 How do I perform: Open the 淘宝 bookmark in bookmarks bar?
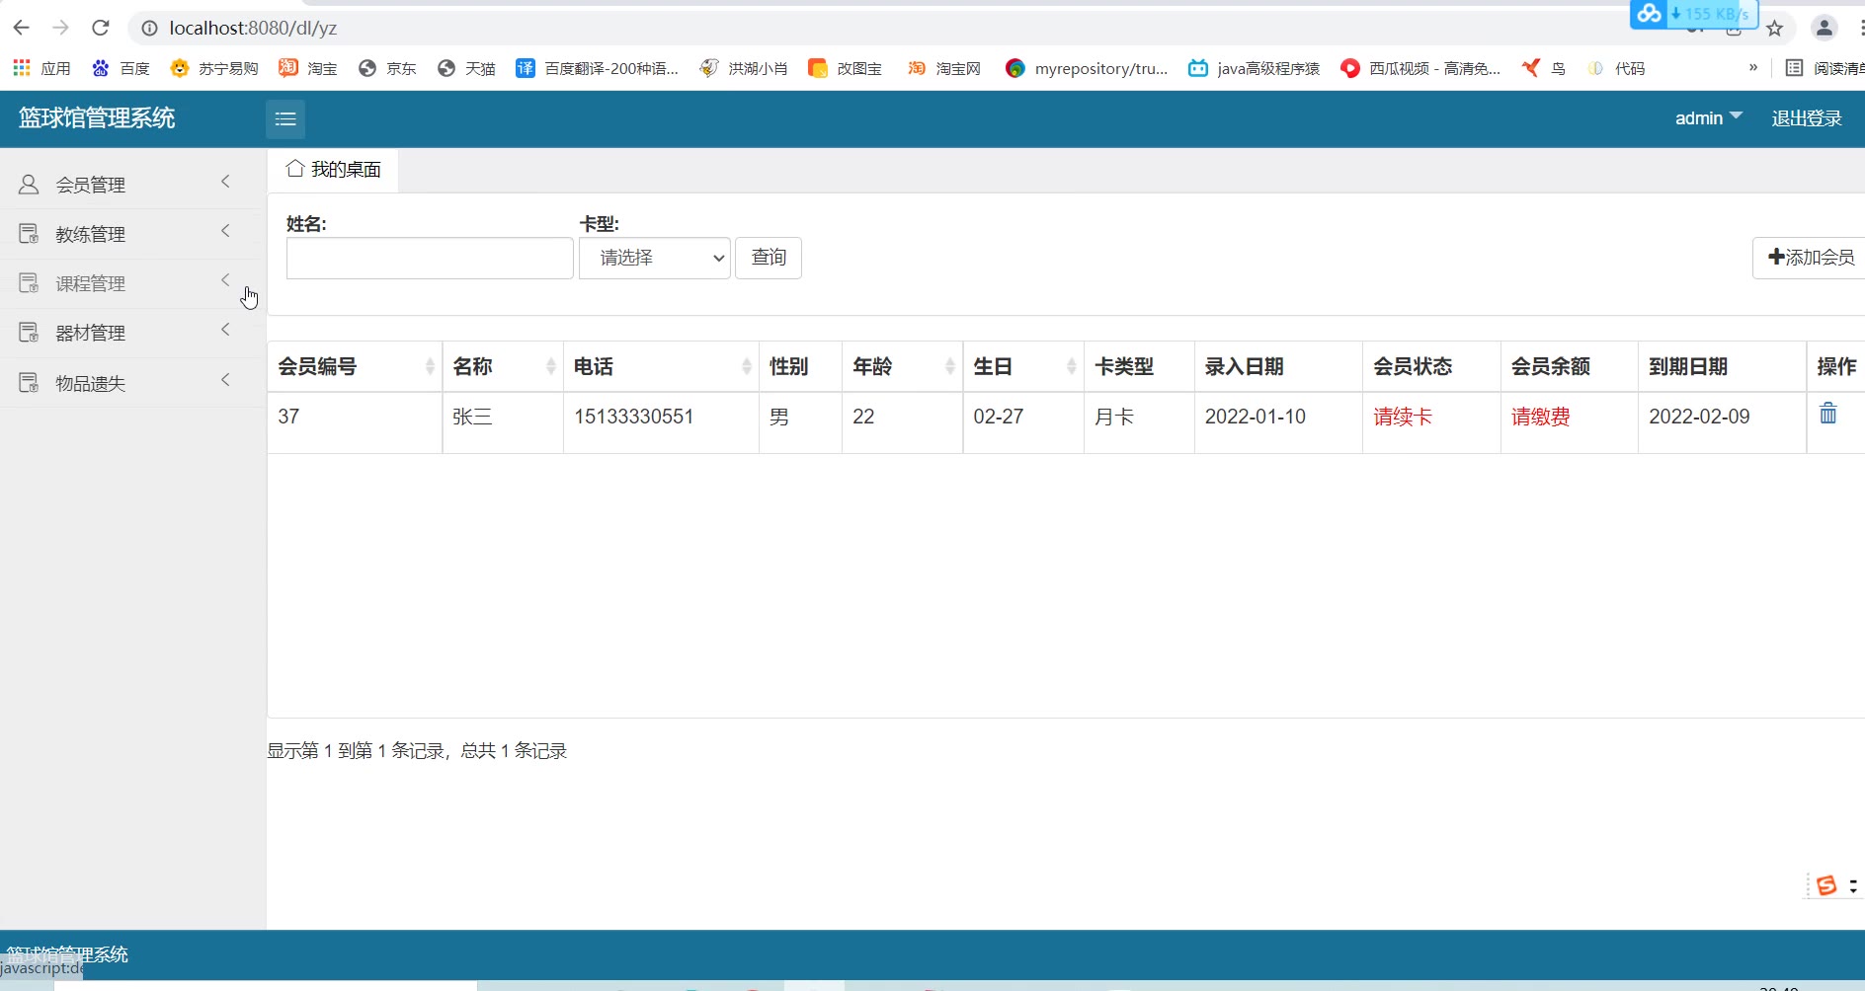[x=308, y=68]
